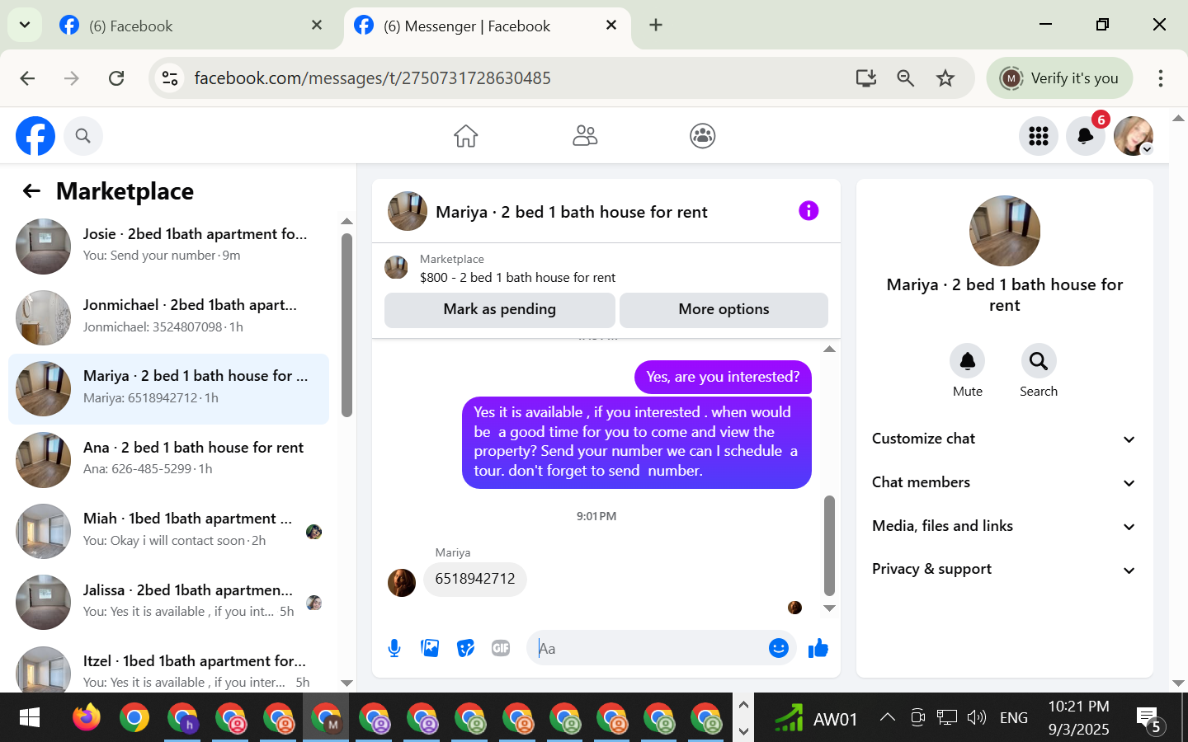The image size is (1188, 742).
Task: Open Mariya's large listing photo in sidebar
Action: pyautogui.click(x=1005, y=231)
